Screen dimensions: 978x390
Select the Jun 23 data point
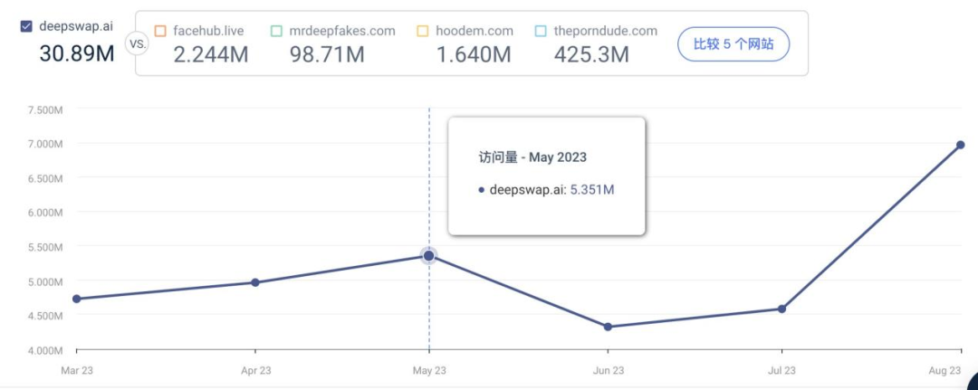(608, 327)
